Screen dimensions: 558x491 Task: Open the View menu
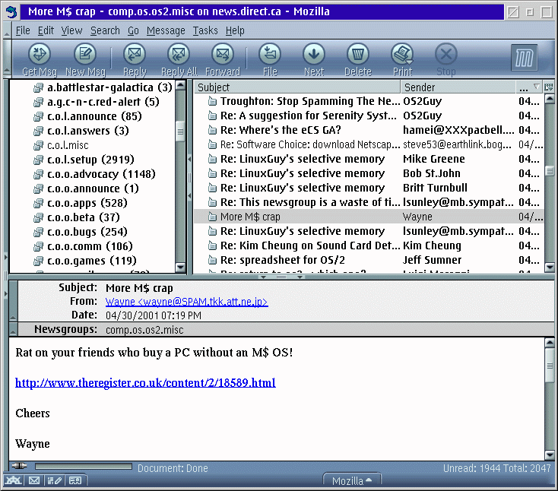71,30
